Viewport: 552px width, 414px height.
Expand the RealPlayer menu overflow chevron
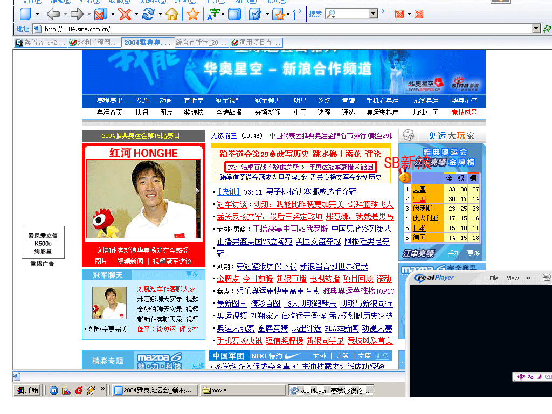coord(528,278)
